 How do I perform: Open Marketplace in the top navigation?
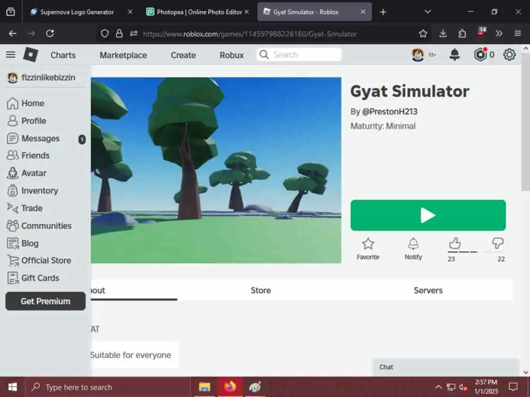pos(123,55)
